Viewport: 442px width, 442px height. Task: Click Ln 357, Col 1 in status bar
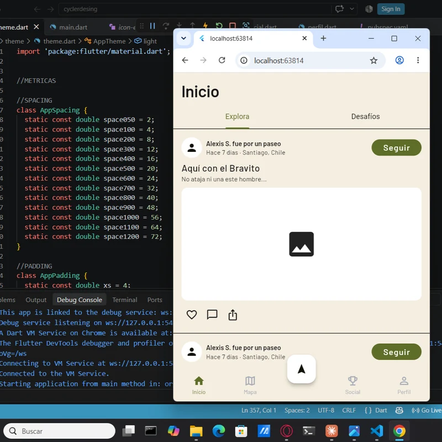pos(259,411)
